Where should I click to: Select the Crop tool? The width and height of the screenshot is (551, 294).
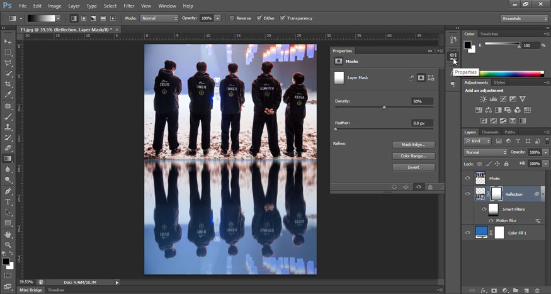coord(8,84)
